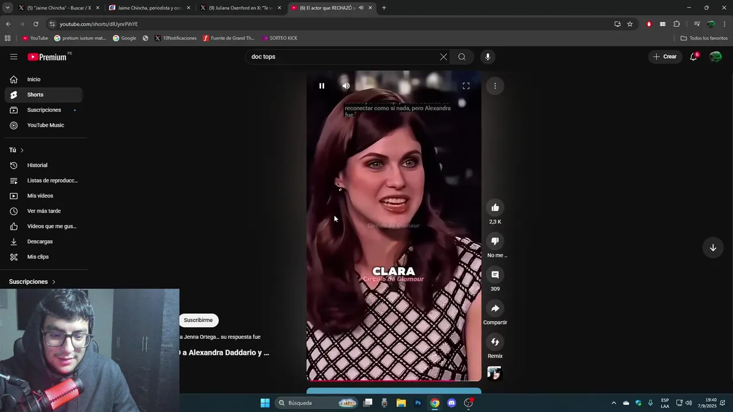The width and height of the screenshot is (733, 412).
Task: Install app via address bar icon
Action: pyautogui.click(x=617, y=24)
